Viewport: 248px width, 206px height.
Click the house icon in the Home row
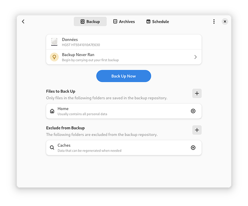point(52,111)
